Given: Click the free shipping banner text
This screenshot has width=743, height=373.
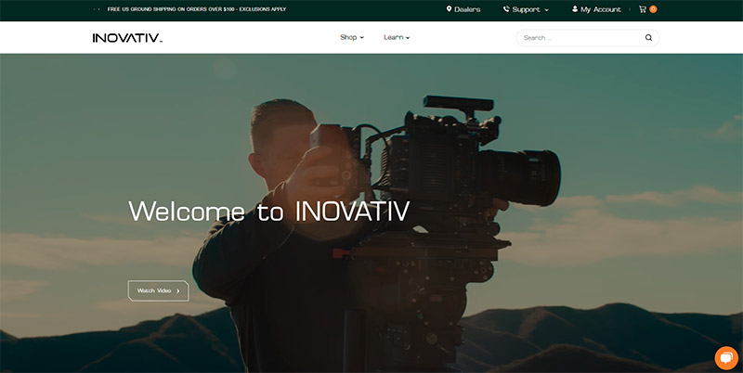Looking at the screenshot, I should [x=197, y=9].
